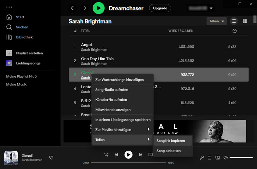Viewport: 257px width, 169px height.
Task: Click Songlink kopieren
Action: point(172,141)
